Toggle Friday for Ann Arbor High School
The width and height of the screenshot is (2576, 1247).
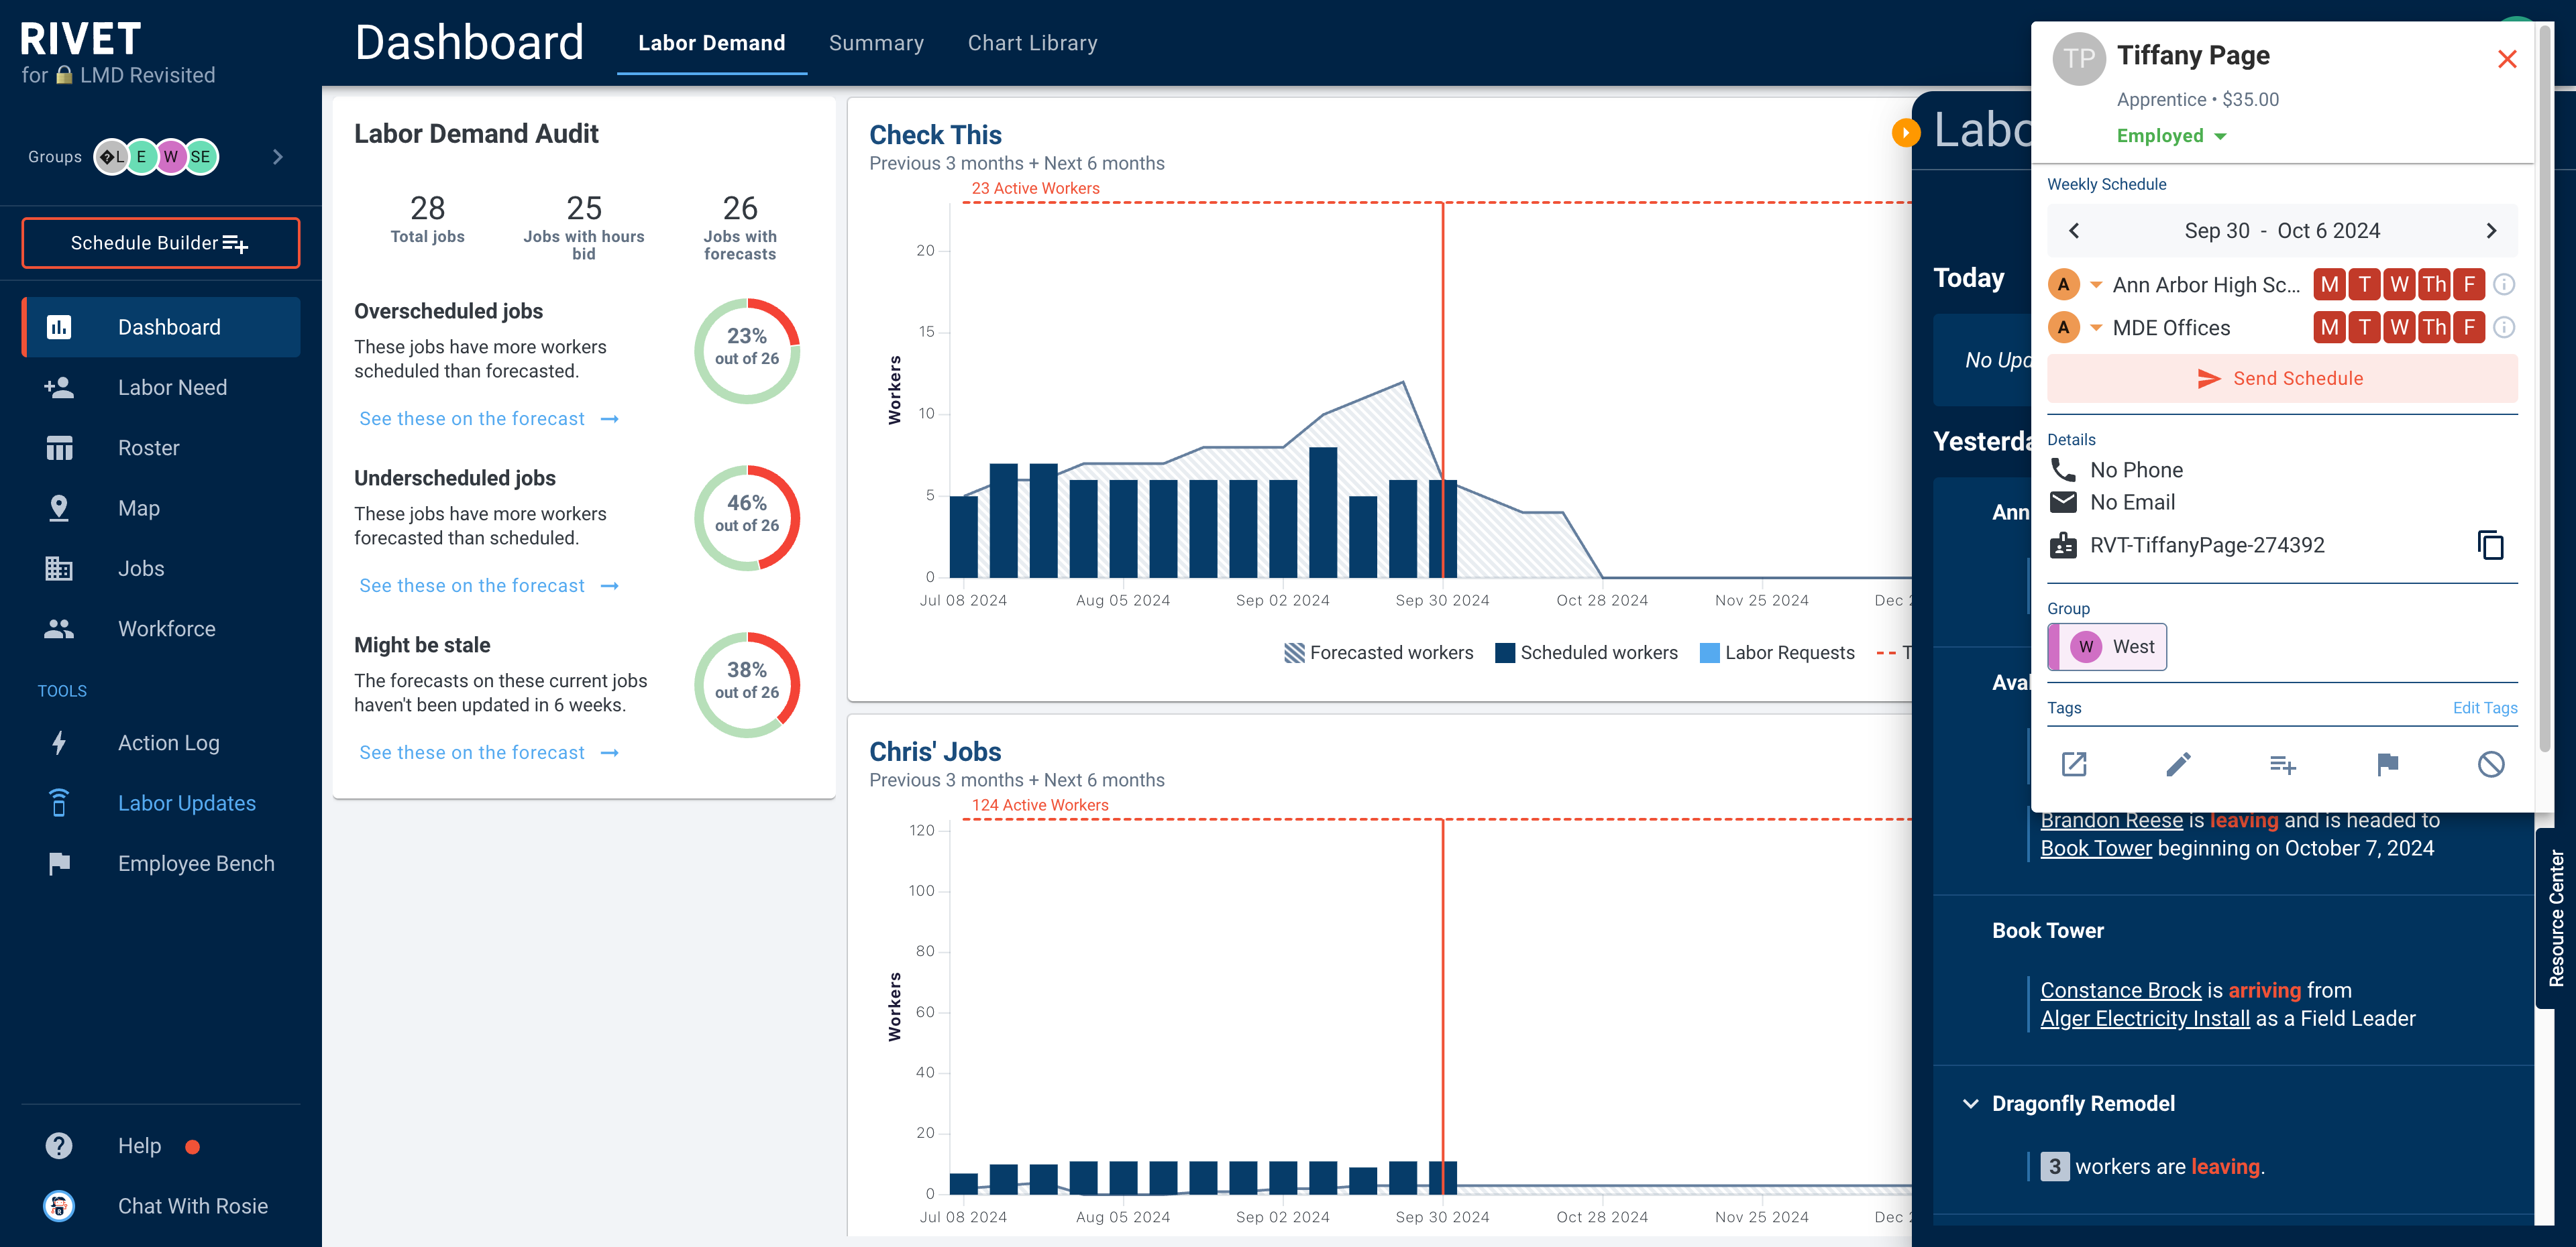click(2469, 285)
